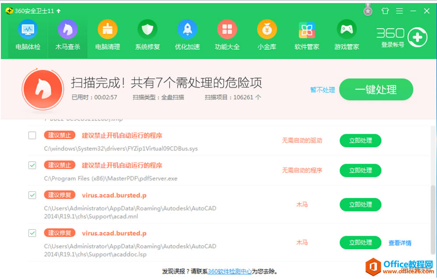Click the MasterPDF\pdfServer.exe file path
The image size is (437, 279).
110,179
